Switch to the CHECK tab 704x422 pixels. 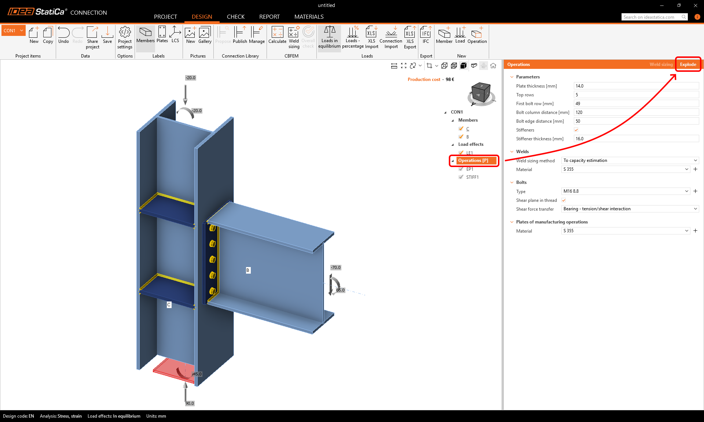click(235, 16)
